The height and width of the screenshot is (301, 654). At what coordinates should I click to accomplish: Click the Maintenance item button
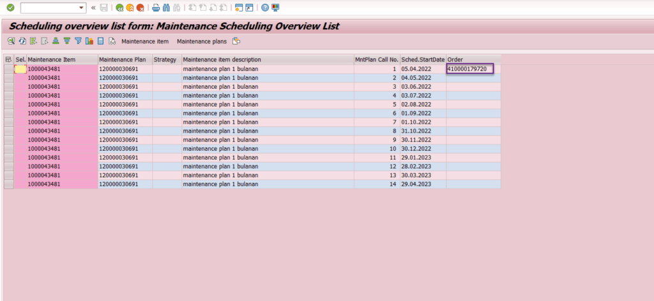point(145,42)
